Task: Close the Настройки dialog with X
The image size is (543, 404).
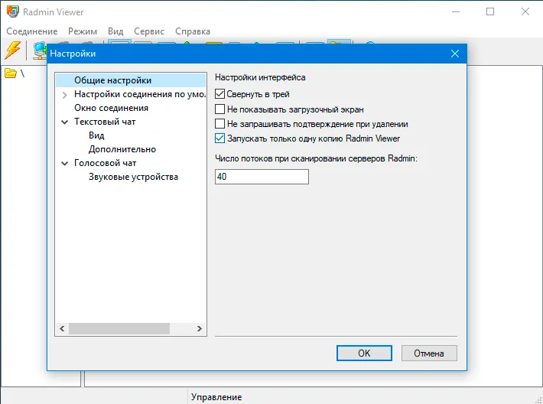Action: coord(455,54)
